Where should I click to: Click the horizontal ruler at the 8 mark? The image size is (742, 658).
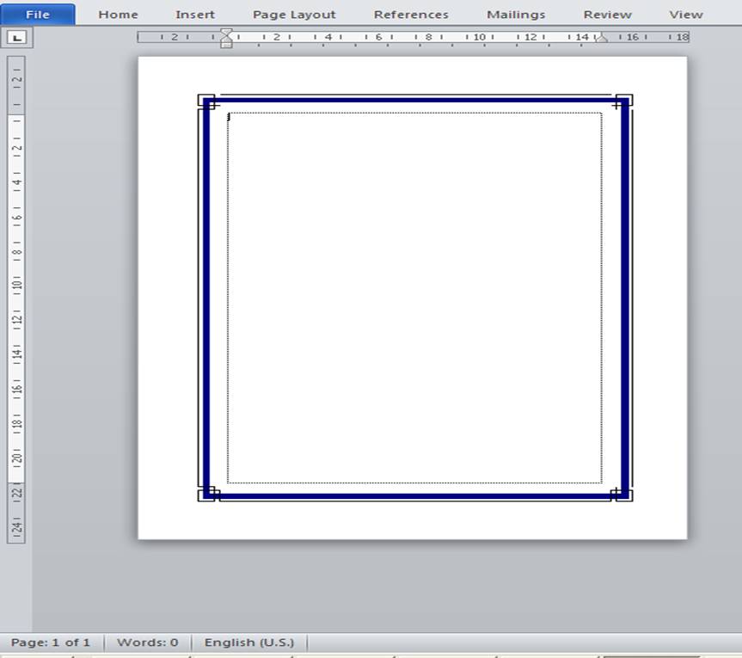429,37
